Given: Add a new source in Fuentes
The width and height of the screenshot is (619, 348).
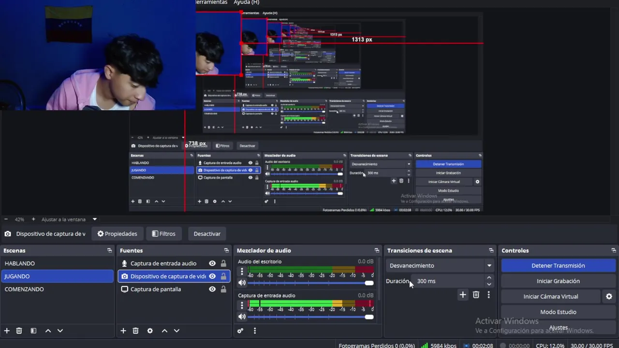Looking at the screenshot, I should [123, 331].
